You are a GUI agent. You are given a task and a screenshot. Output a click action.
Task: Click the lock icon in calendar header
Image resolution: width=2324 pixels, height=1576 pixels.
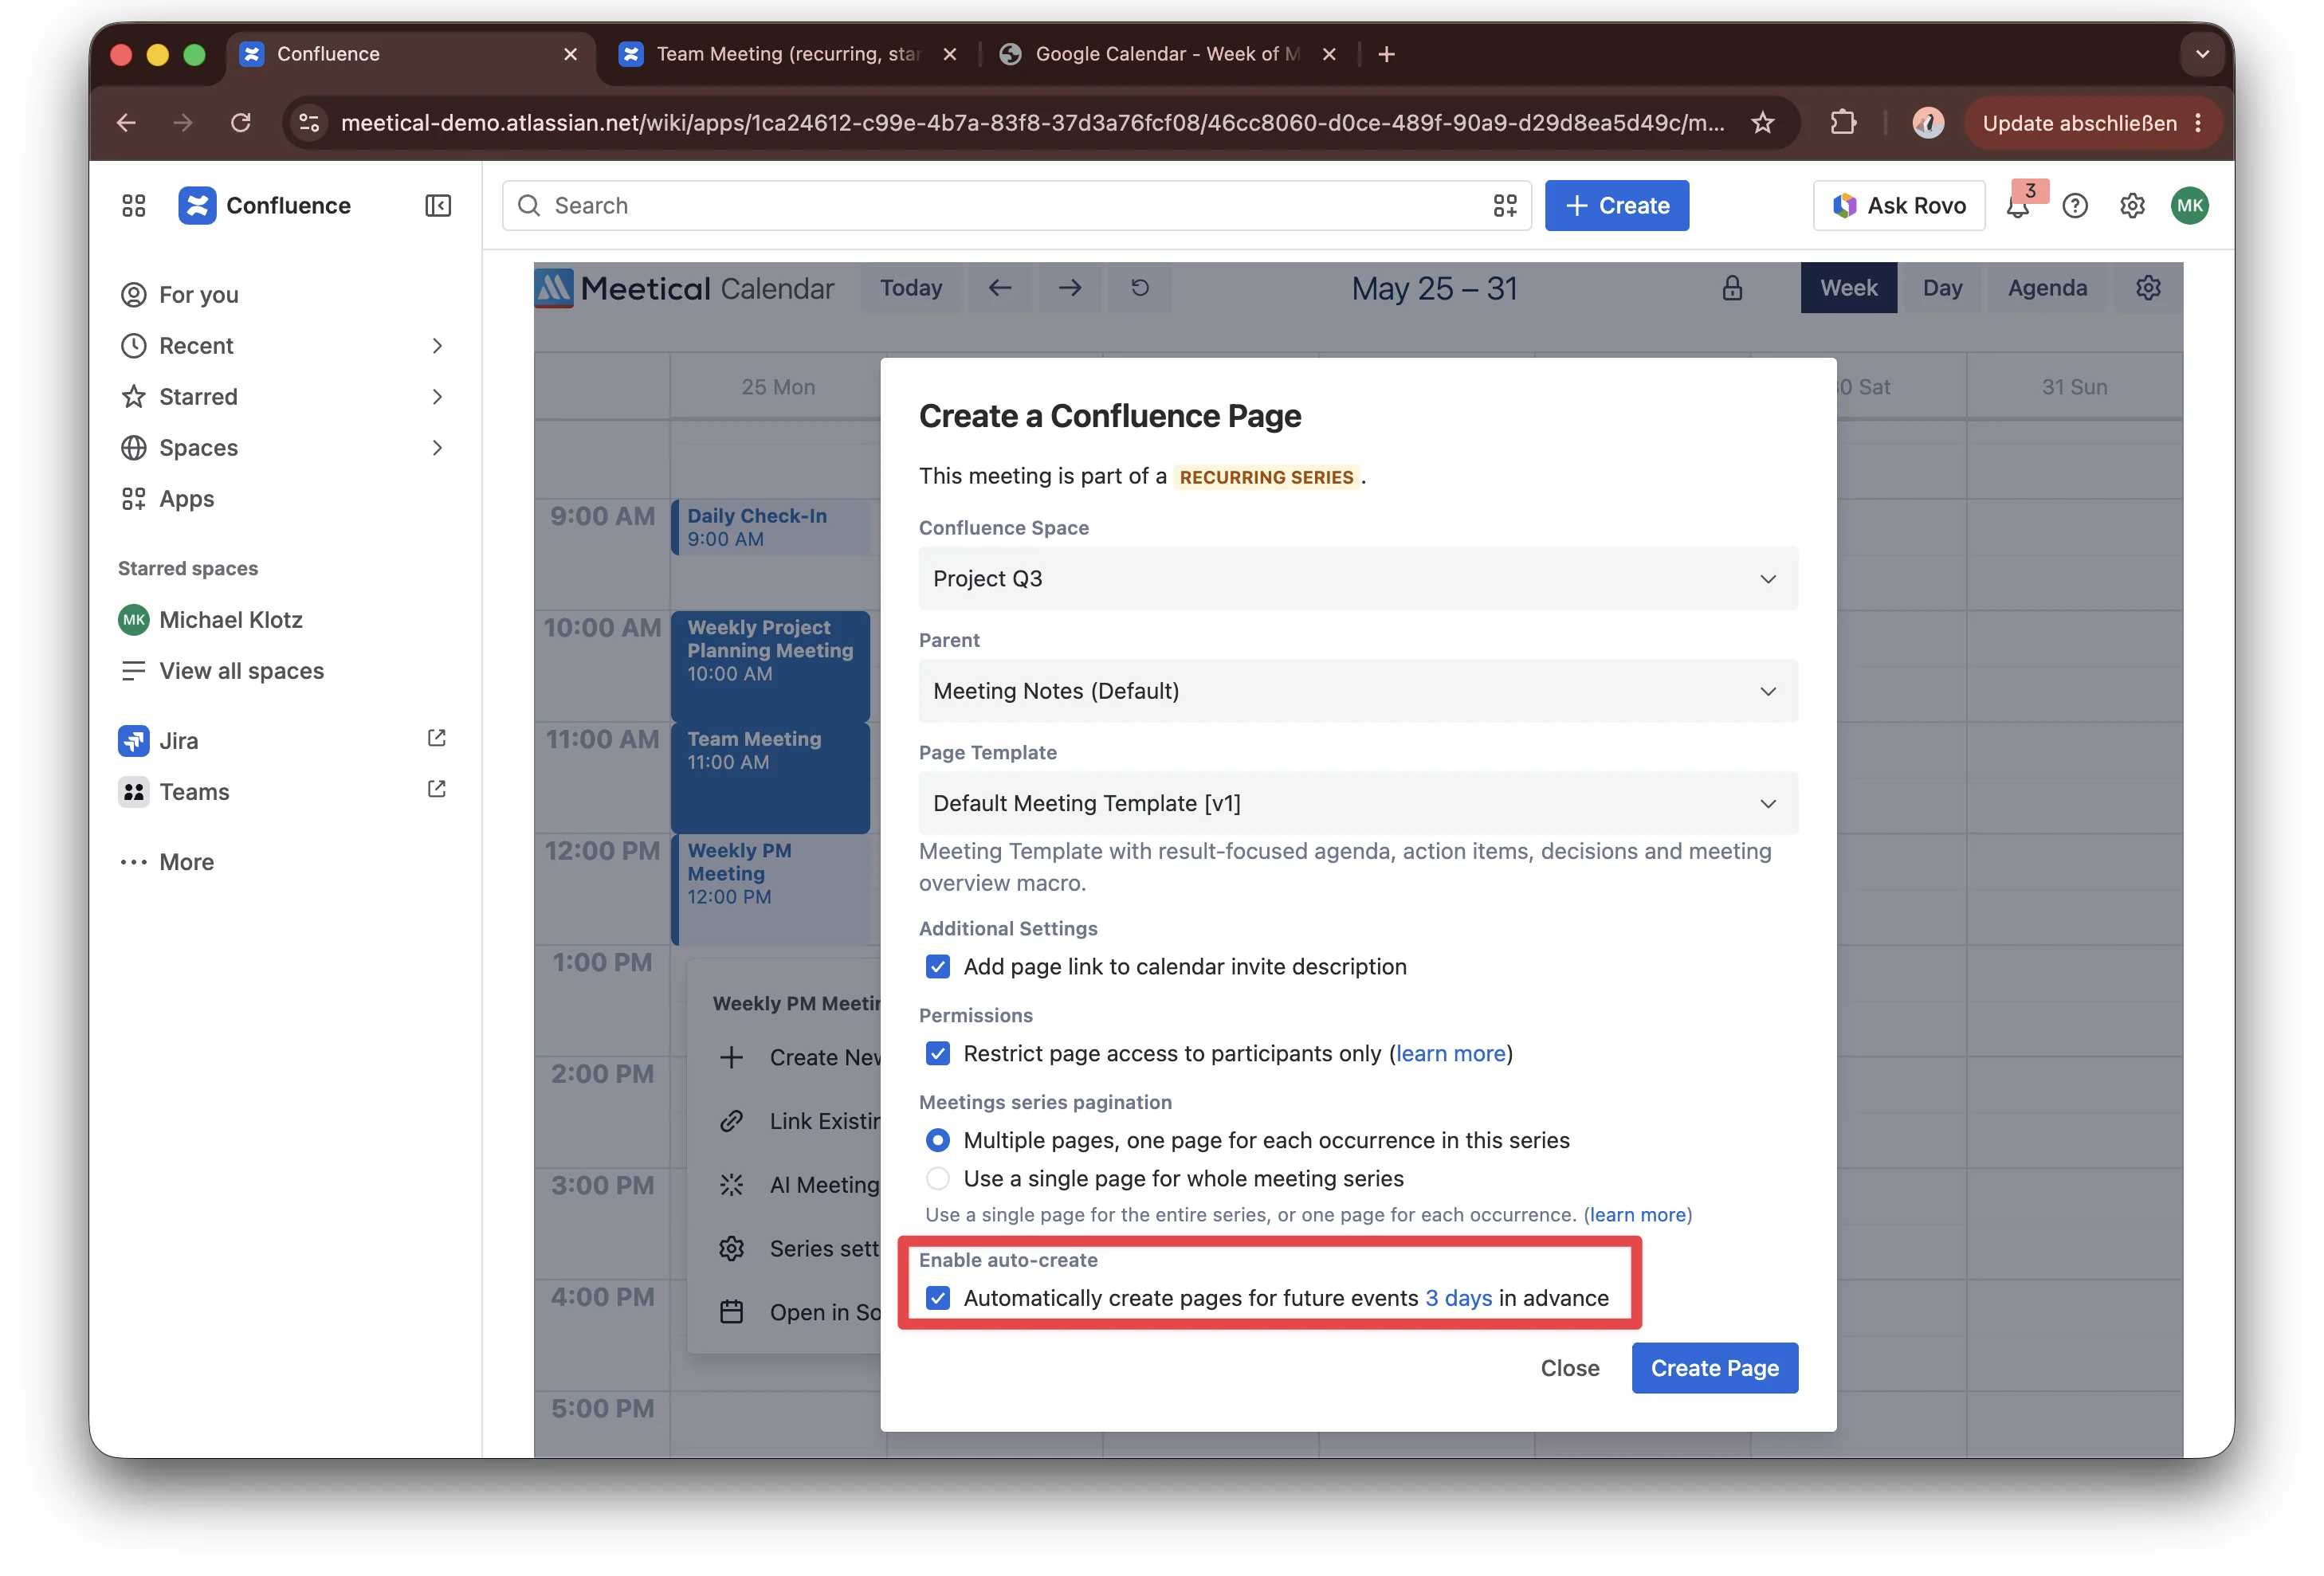(x=1732, y=288)
